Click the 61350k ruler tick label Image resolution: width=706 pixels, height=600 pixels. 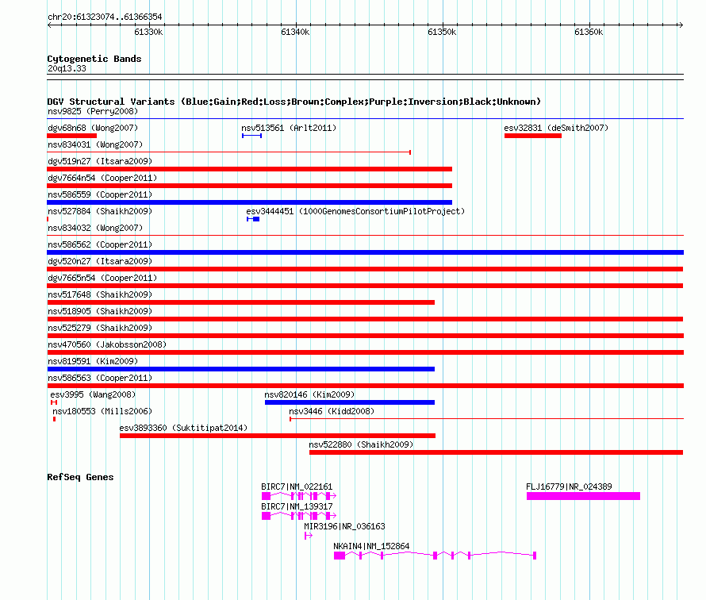click(442, 32)
